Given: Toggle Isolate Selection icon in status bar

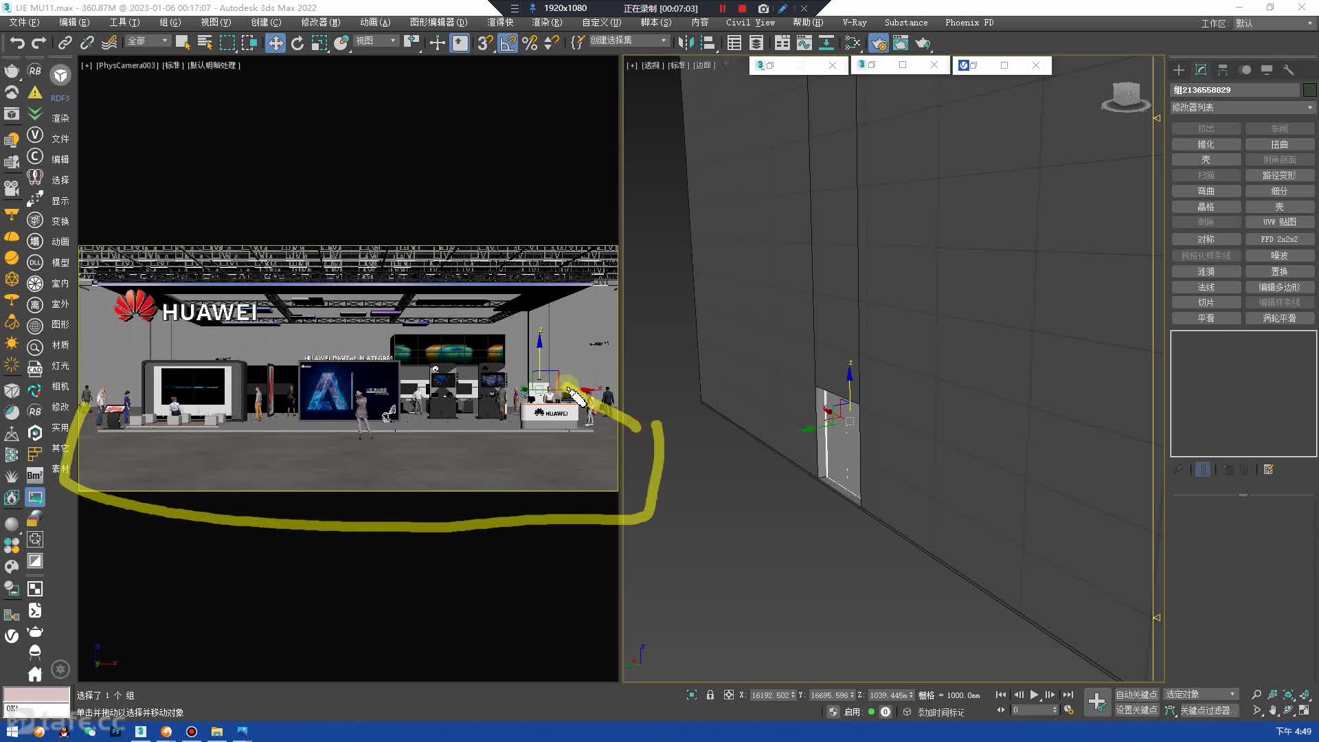Looking at the screenshot, I should 692,695.
